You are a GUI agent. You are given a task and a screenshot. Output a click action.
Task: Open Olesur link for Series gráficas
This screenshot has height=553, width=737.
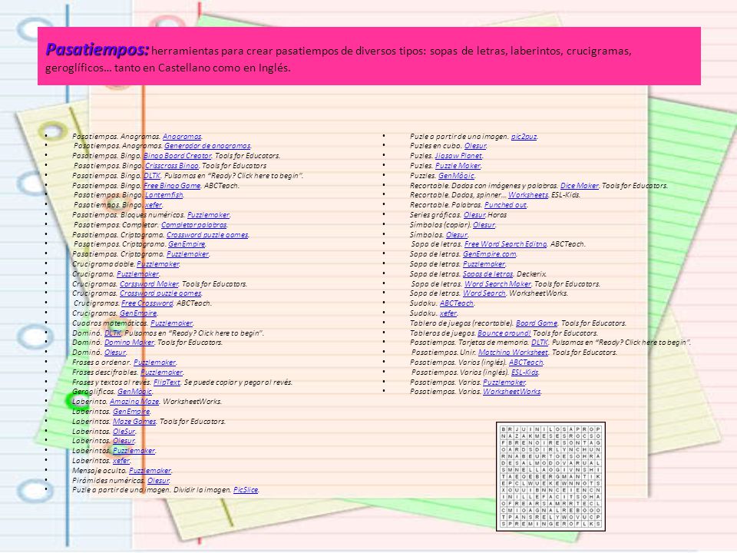point(474,214)
